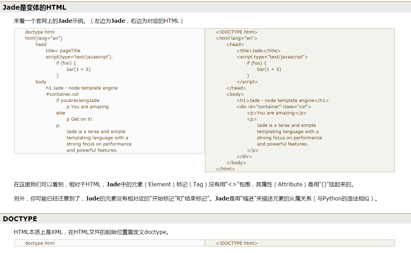Select the "p Get on it!" line
Viewport: 411px width, 253px height.
pos(79,119)
